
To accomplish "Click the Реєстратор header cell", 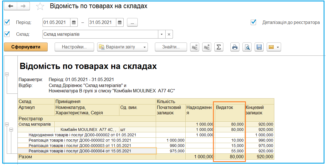I will click(87, 119).
